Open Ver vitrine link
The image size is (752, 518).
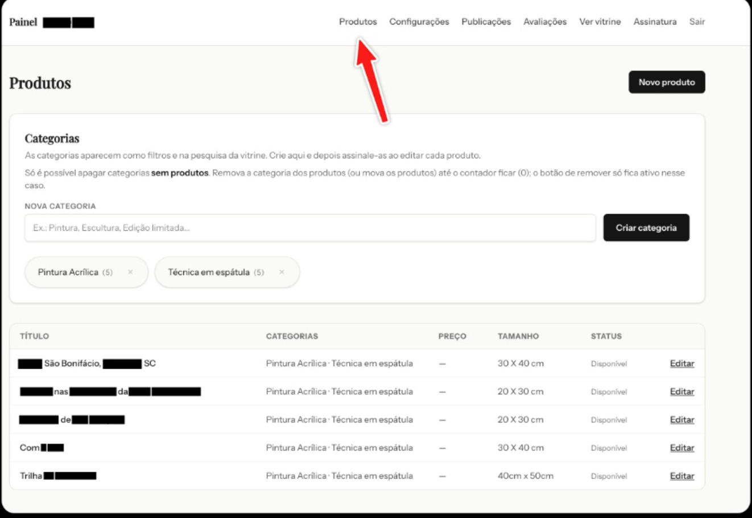(x=600, y=22)
